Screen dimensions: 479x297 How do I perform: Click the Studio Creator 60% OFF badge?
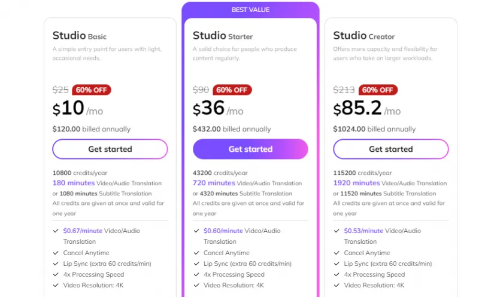point(378,90)
